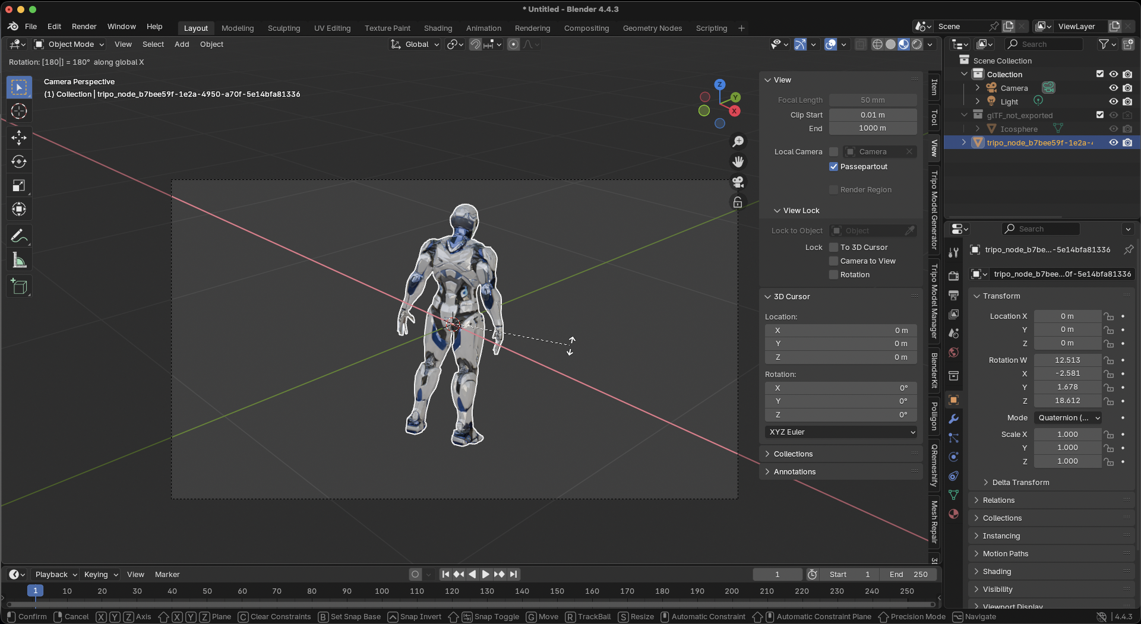The width and height of the screenshot is (1141, 624).
Task: Switch to the Shading workspace tab
Action: pyautogui.click(x=438, y=28)
